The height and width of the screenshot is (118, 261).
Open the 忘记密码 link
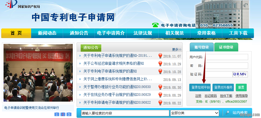tap(210, 96)
